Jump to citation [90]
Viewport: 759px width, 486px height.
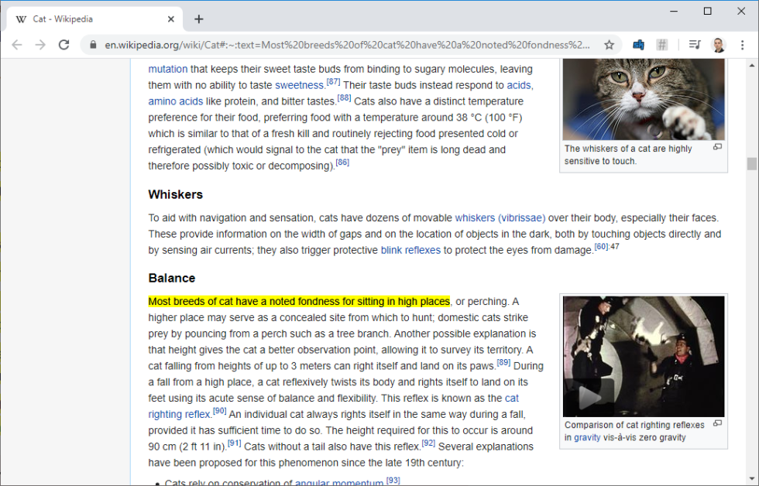click(x=220, y=411)
